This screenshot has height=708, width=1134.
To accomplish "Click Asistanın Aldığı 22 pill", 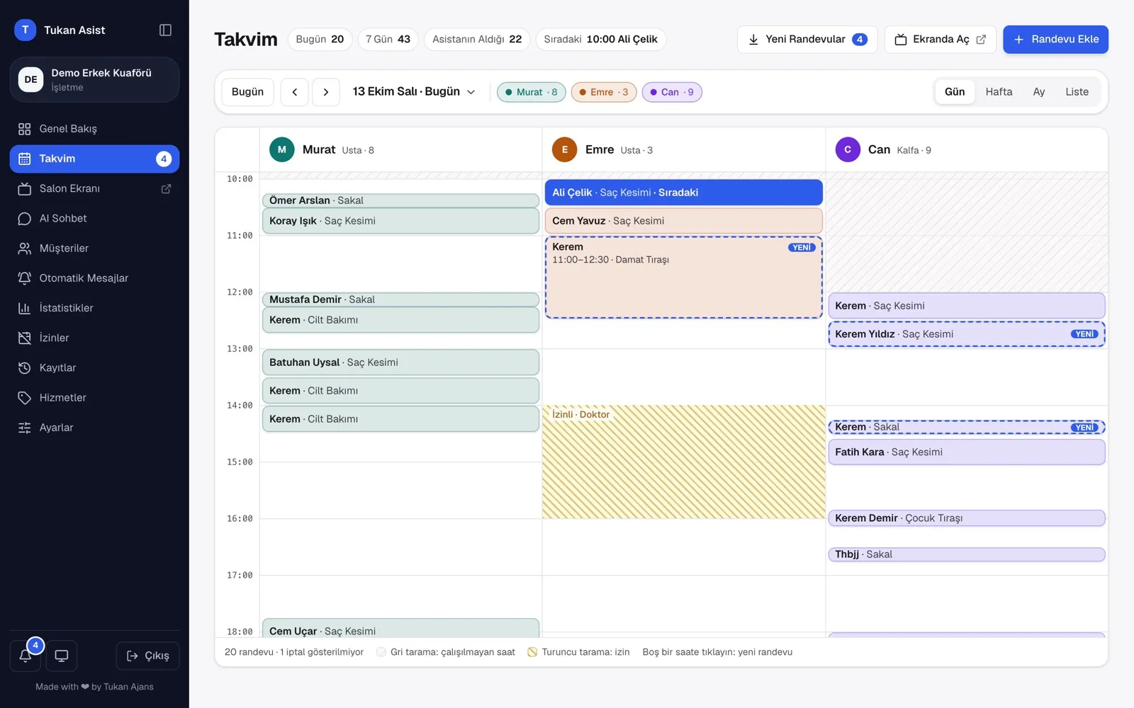I will (477, 40).
